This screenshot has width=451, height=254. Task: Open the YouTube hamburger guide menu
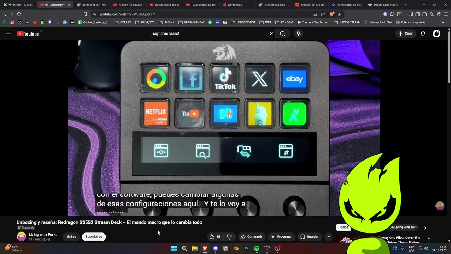tap(8, 34)
